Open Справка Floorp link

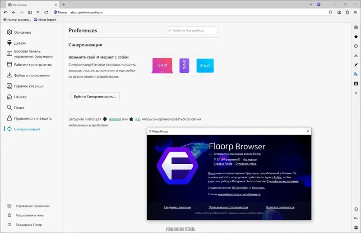(223, 164)
